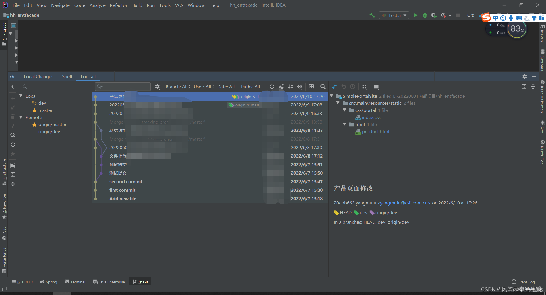546x295 pixels.
Task: Expand all branches in the sidebar
Action: pyautogui.click(x=13, y=175)
